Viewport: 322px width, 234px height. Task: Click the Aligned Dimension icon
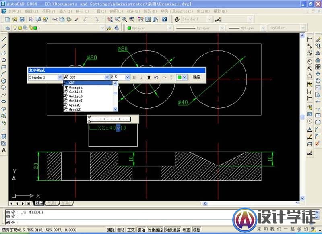310,46
